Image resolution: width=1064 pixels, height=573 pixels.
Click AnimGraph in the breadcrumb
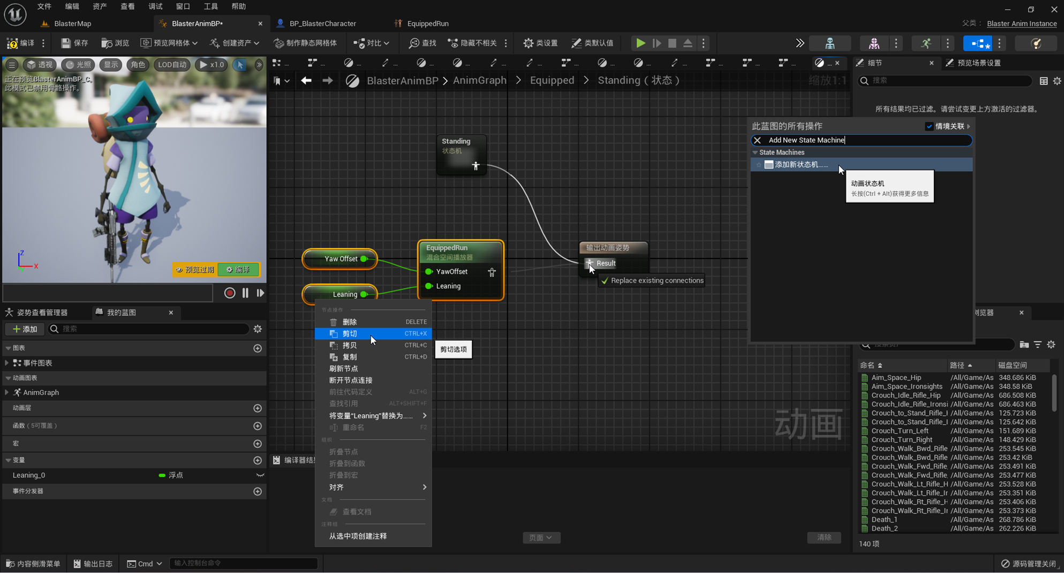pyautogui.click(x=479, y=80)
